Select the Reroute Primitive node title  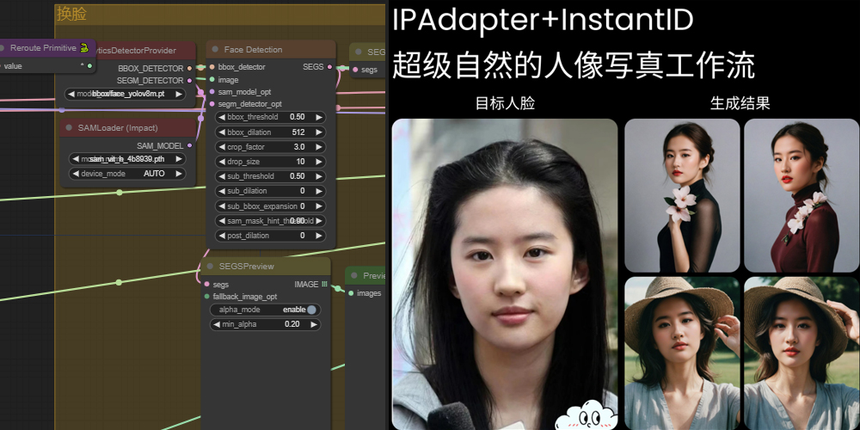(43, 47)
